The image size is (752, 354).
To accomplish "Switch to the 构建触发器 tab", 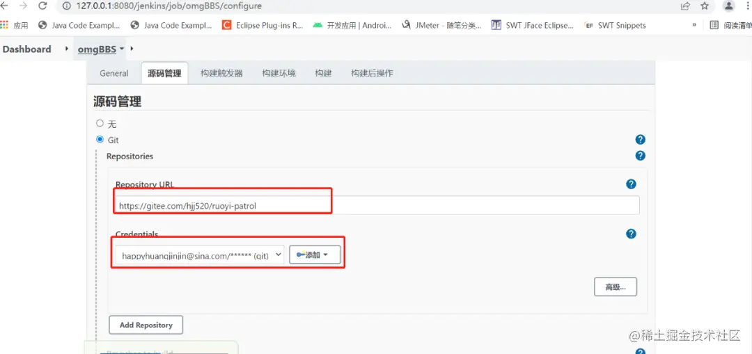I will click(221, 73).
